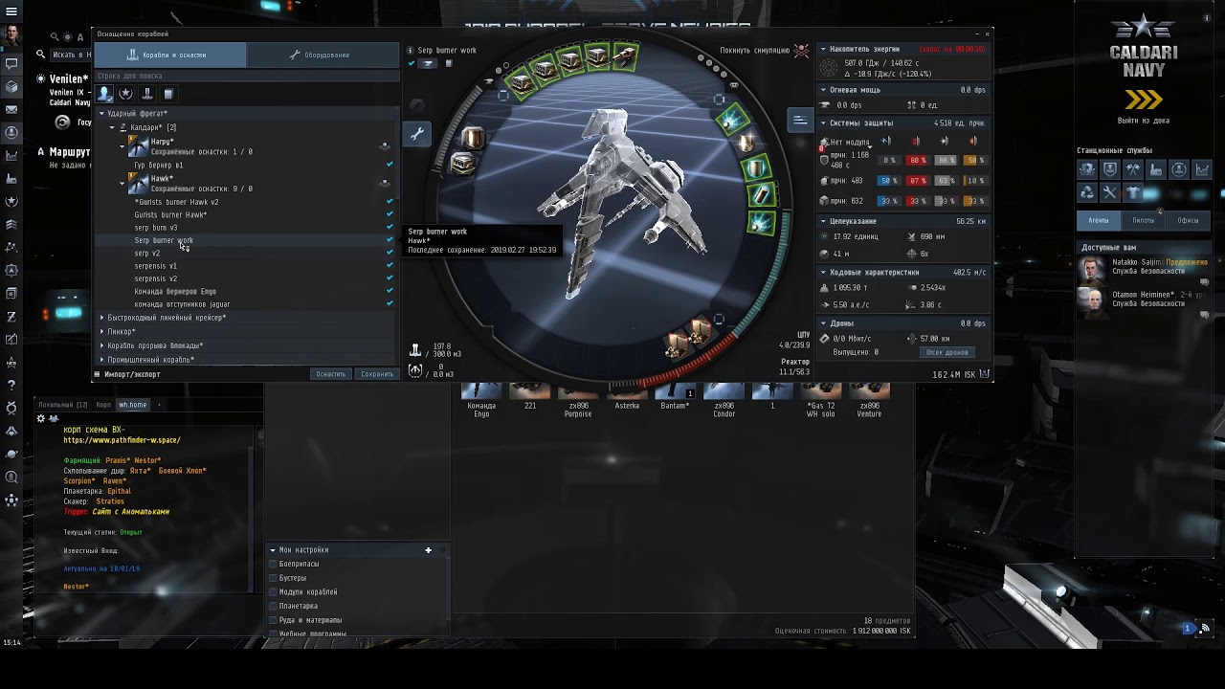
Task: Click the wrench equipment mode button beside the ship
Action: coord(417,135)
